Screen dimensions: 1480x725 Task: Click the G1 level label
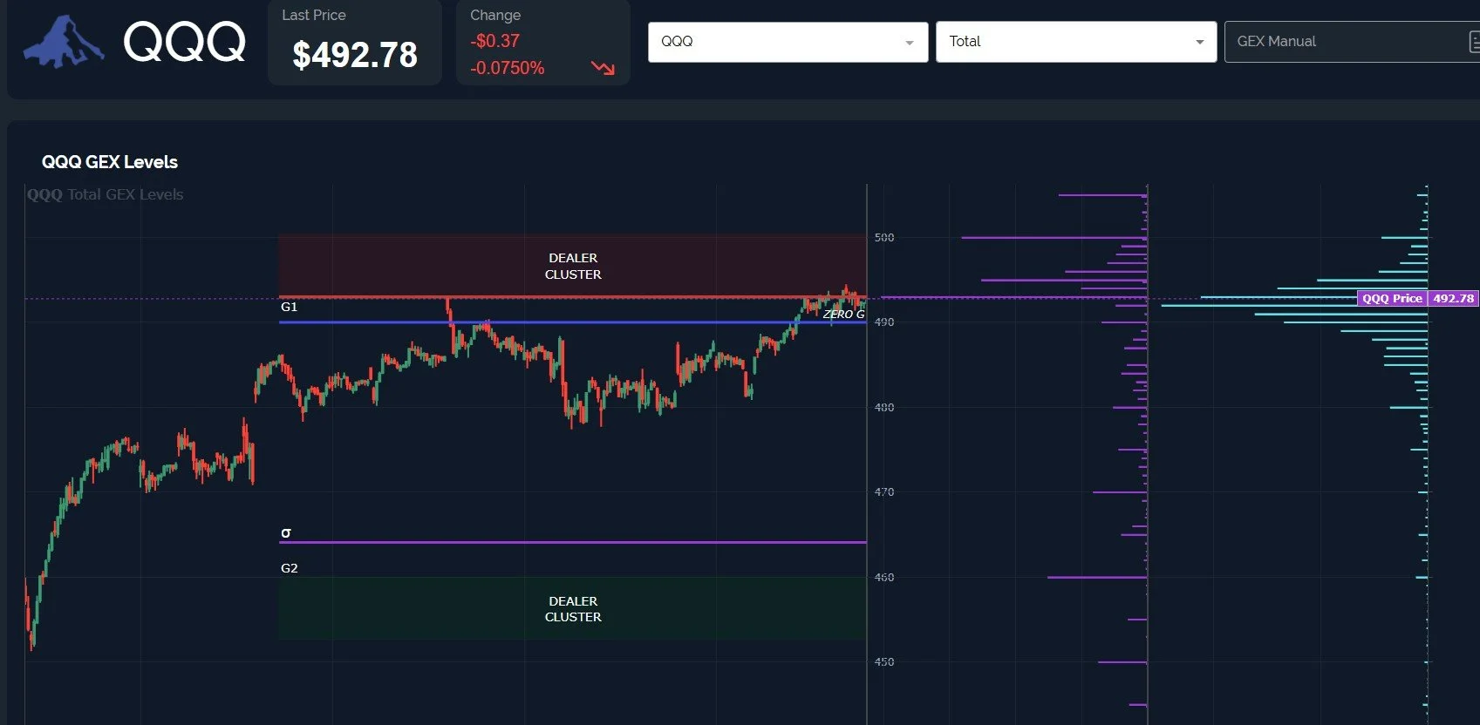point(289,307)
